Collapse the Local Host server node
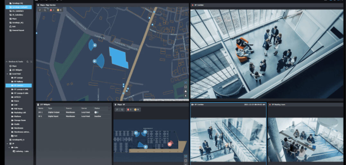The height and width of the screenshot is (165, 346). tap(7, 74)
